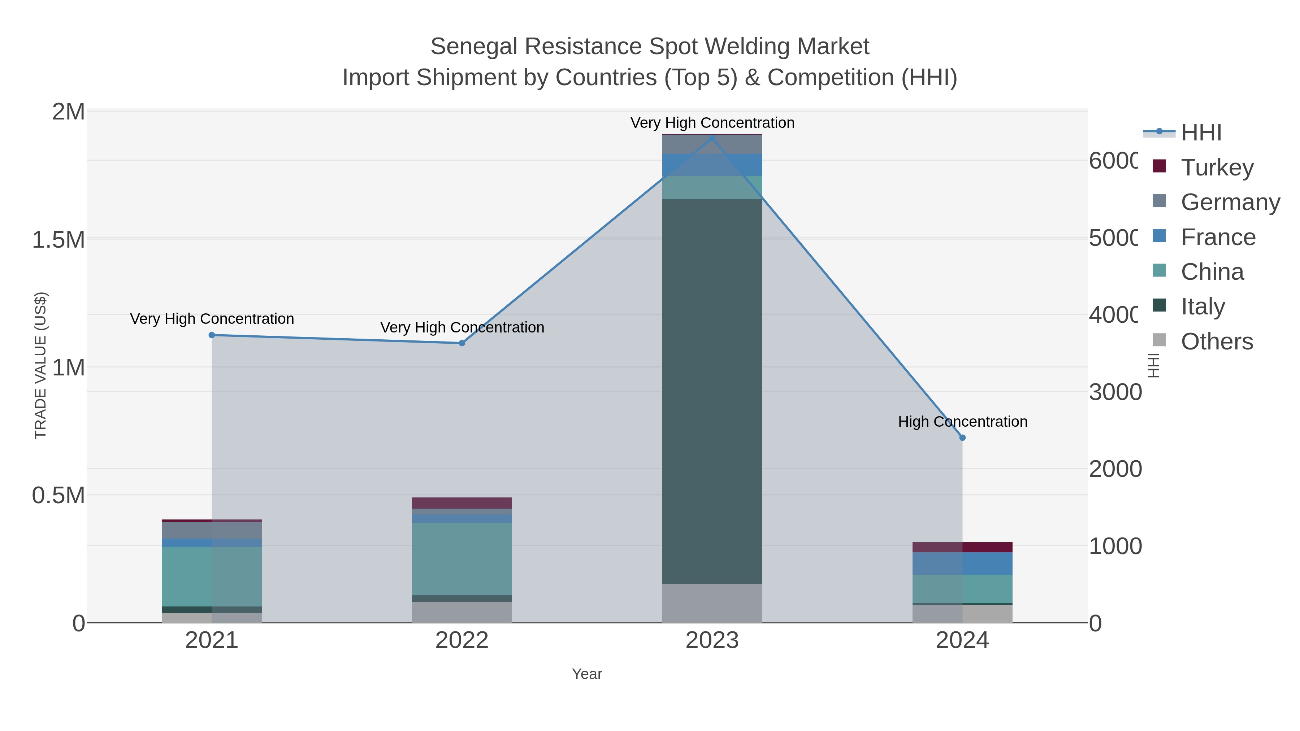Click the Others segment of 2022 bar

coord(462,612)
